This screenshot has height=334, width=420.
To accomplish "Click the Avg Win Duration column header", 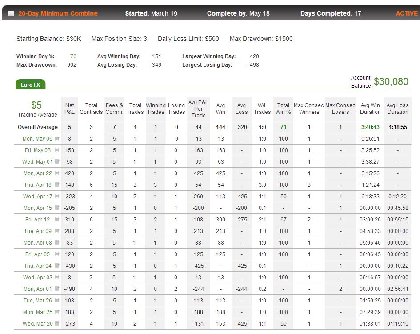I will pyautogui.click(x=370, y=109).
